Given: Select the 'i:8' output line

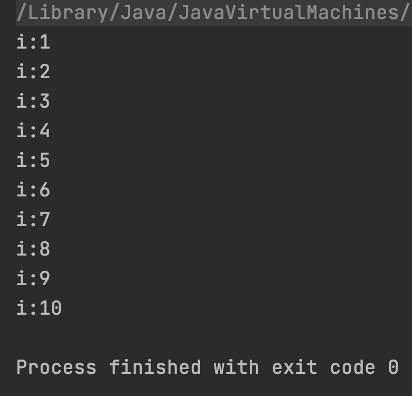Looking at the screenshot, I should coord(33,249).
